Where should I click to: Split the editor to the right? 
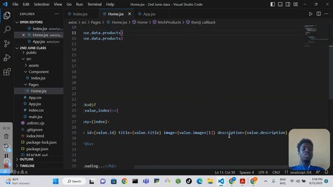(318, 14)
